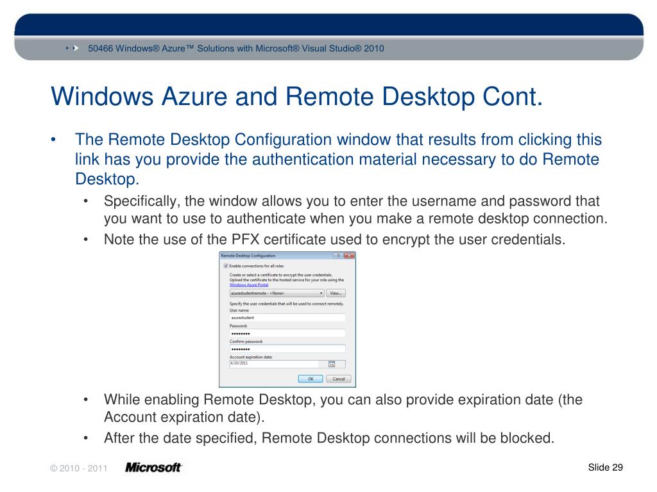Click the Microsoft logo in footer
The height and width of the screenshot is (492, 657).
tap(153, 467)
